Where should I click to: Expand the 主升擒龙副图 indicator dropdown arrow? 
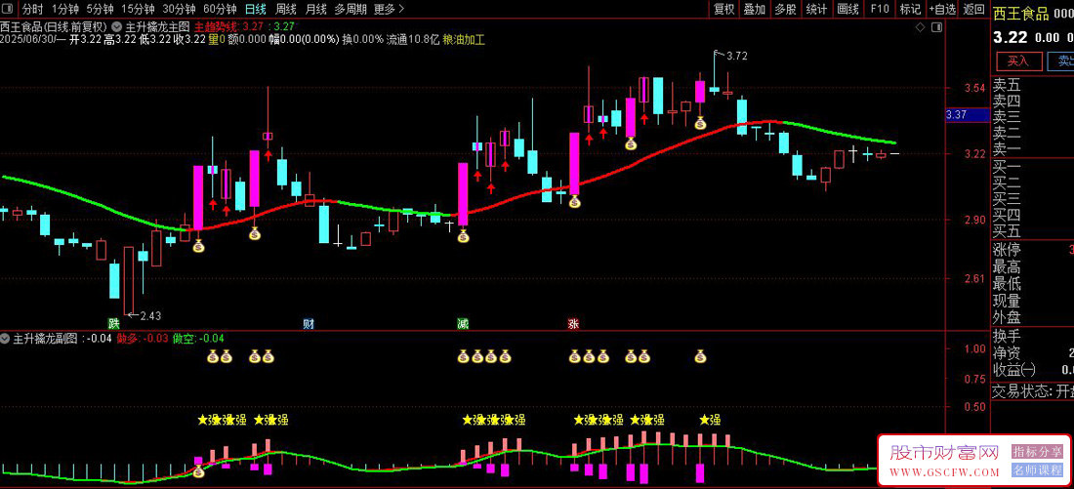click(x=6, y=339)
